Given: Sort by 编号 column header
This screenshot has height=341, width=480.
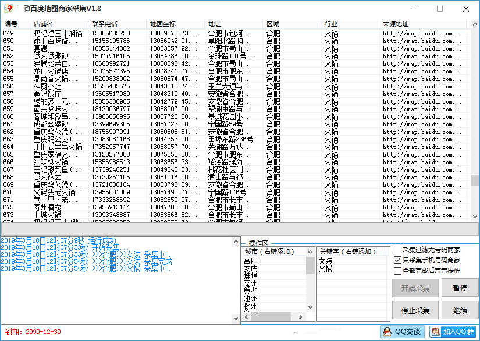Looking at the screenshot, I should [16, 24].
